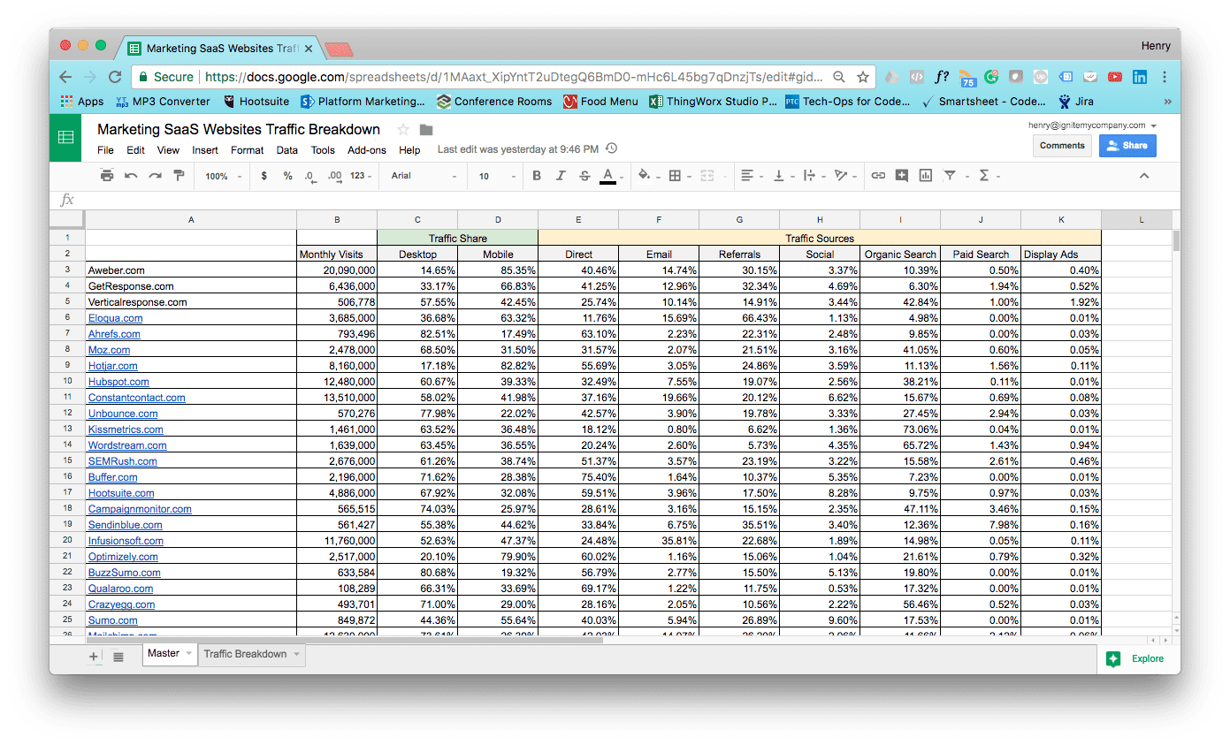Click the insert comment icon
1230x745 pixels.
[x=902, y=176]
